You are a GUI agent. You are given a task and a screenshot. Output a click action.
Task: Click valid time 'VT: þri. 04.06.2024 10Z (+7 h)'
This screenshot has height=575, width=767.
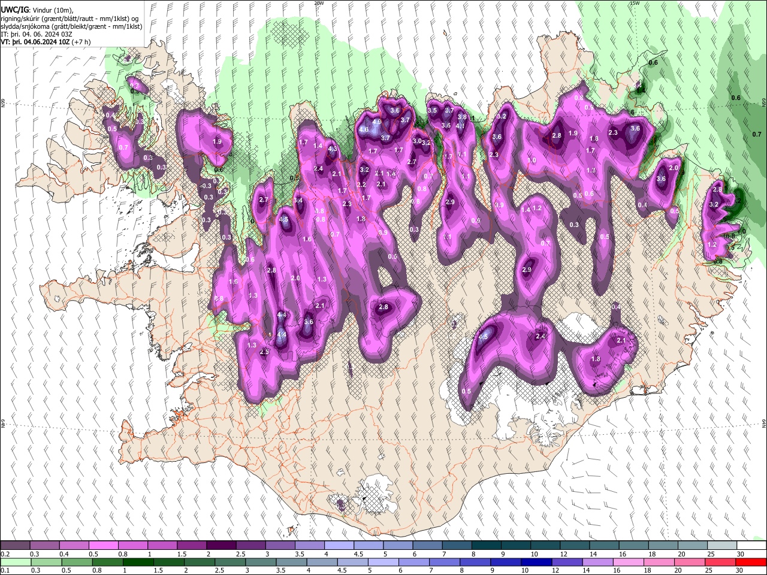pos(46,42)
